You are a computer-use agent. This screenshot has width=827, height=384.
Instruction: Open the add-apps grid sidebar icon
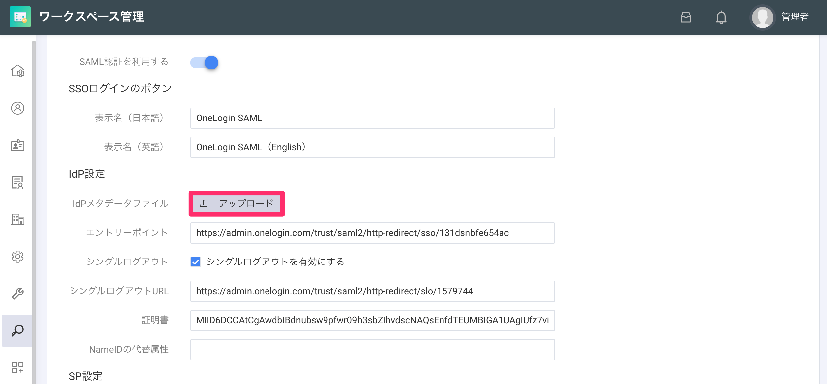tap(18, 367)
